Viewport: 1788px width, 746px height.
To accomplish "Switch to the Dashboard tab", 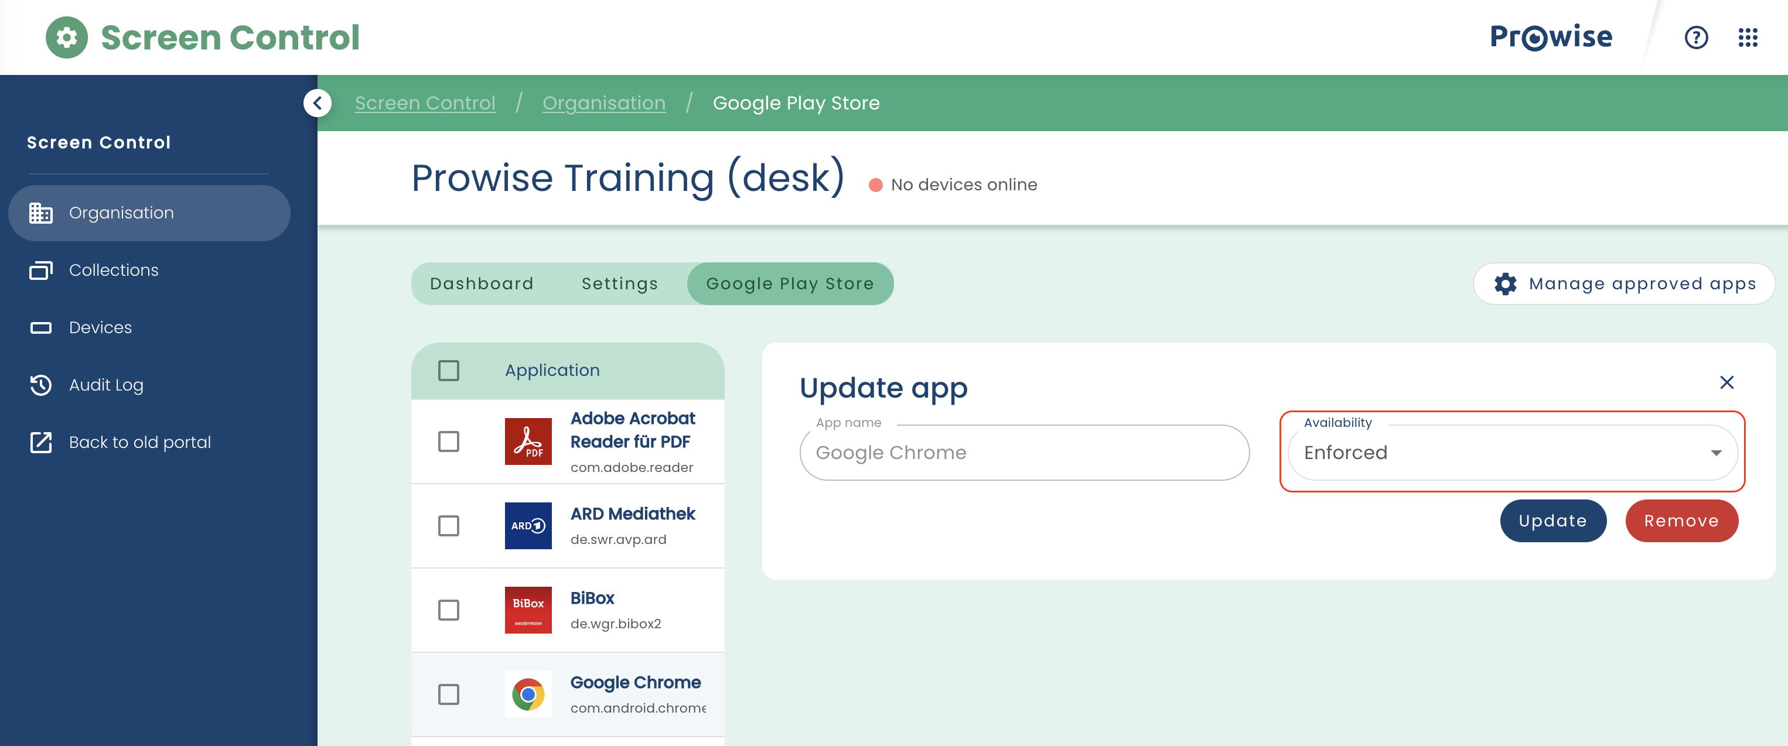I will (482, 284).
